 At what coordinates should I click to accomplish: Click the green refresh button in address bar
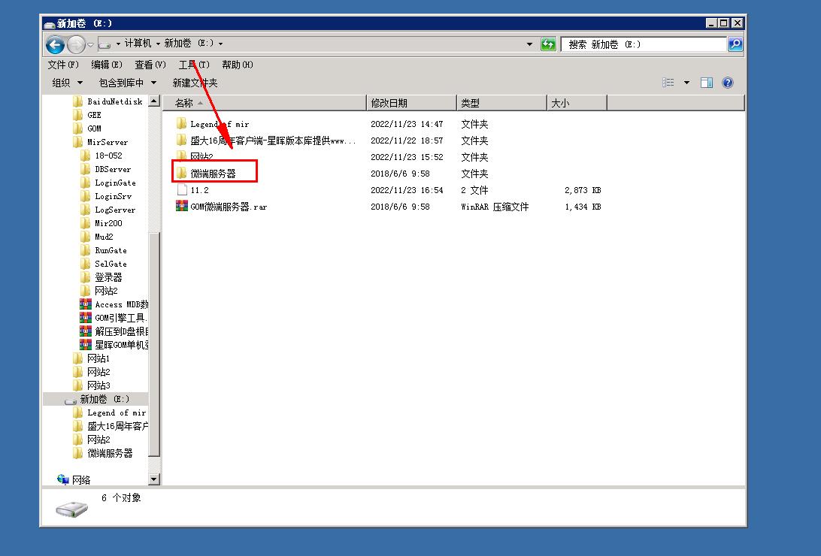coord(548,44)
